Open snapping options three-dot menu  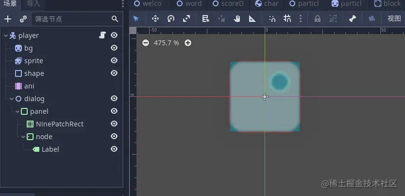tap(301, 18)
